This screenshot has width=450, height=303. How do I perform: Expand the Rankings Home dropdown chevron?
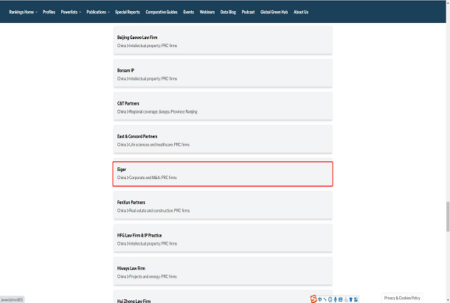(x=36, y=12)
